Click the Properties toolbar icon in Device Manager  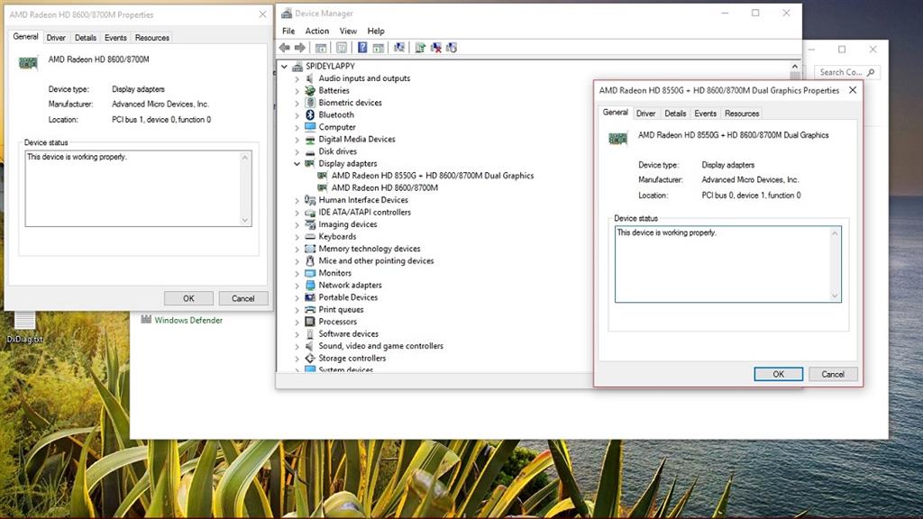click(x=342, y=48)
